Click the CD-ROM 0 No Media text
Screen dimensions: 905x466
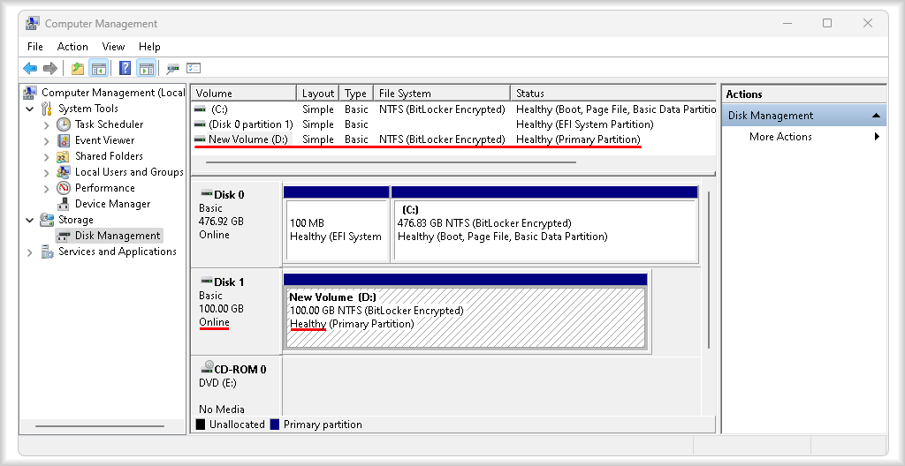(x=222, y=409)
